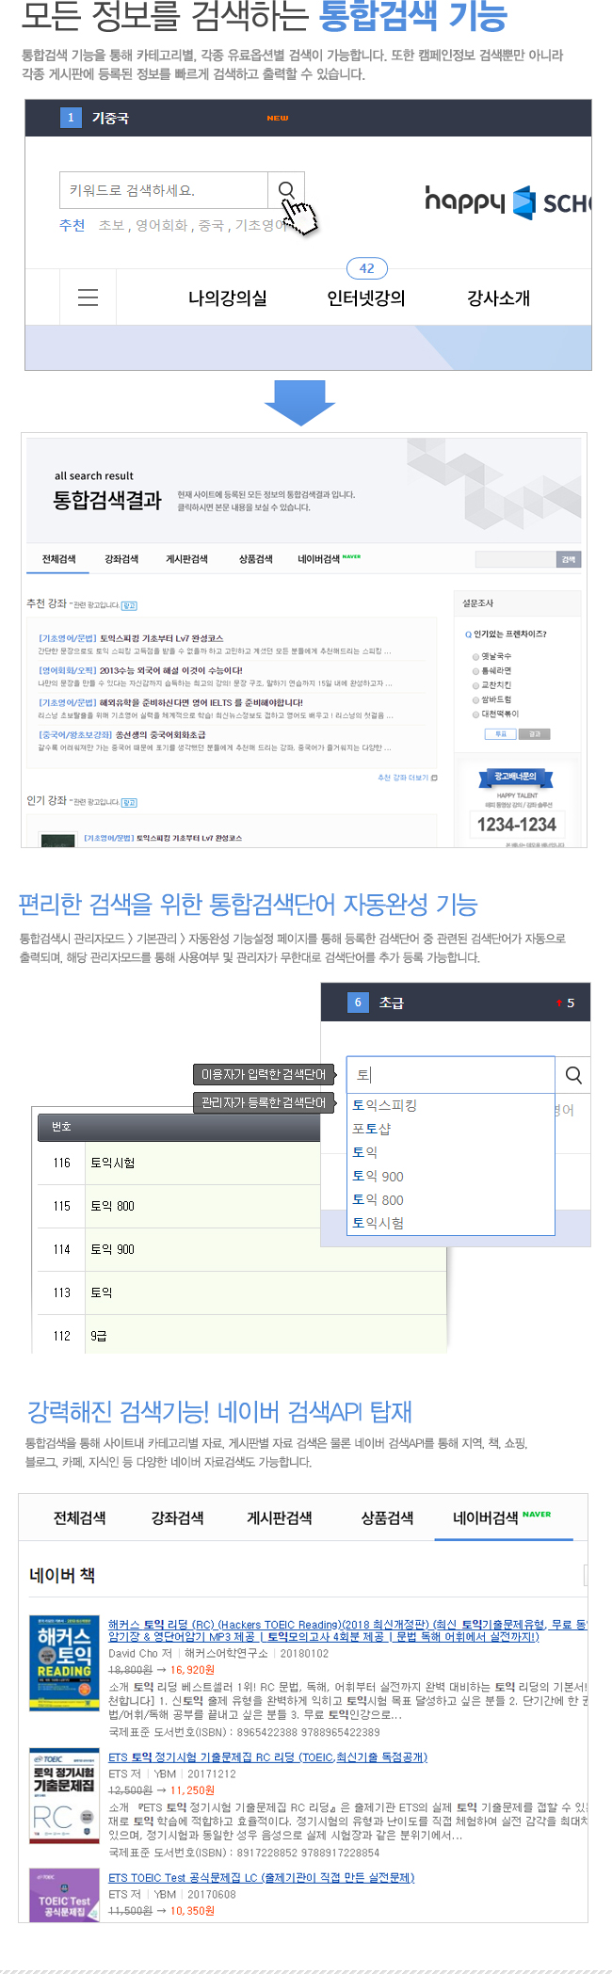Image resolution: width=612 pixels, height=1974 pixels.
Task: Click the magnifier search icon beside the keyword field
Action: tap(286, 190)
